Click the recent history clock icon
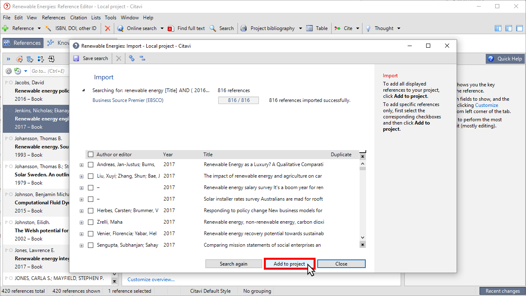The height and width of the screenshot is (296, 526). 18,71
